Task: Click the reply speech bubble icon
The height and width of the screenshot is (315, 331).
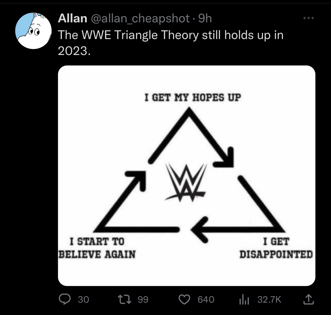Action: (63, 299)
